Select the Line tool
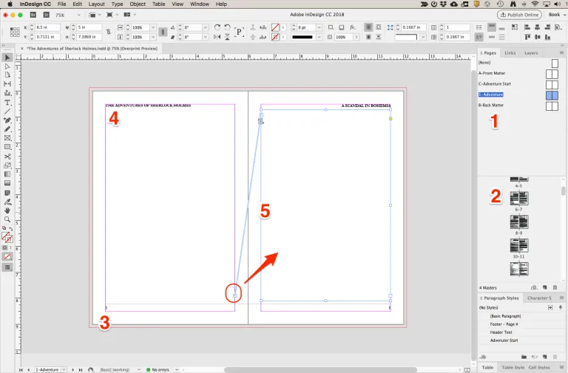Image resolution: width=568 pixels, height=373 pixels. click(7, 112)
